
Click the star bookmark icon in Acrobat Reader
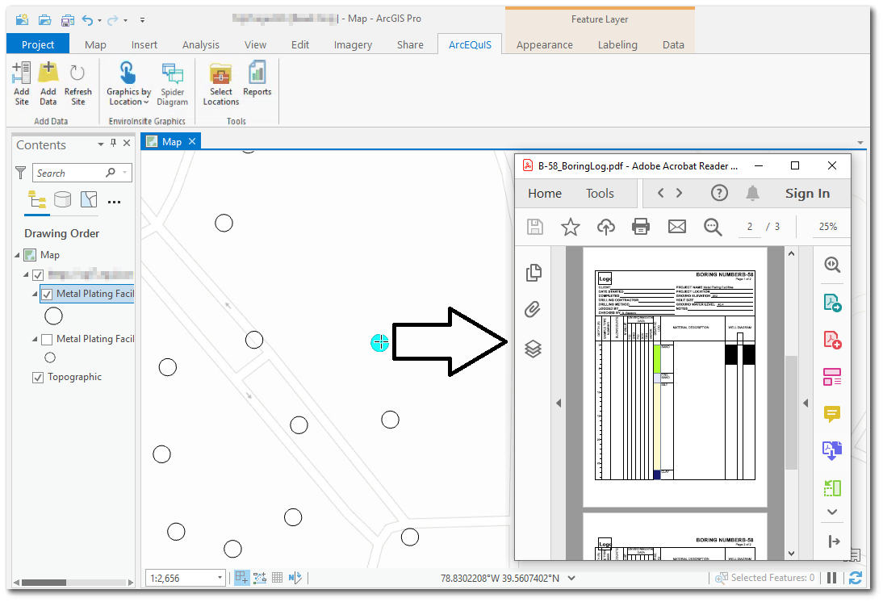(x=571, y=227)
